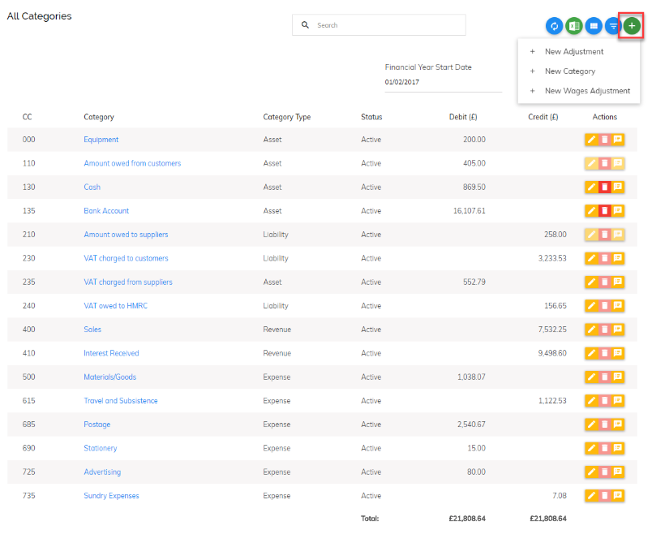
Task: Open comments for the Bank Account row
Action: click(618, 210)
